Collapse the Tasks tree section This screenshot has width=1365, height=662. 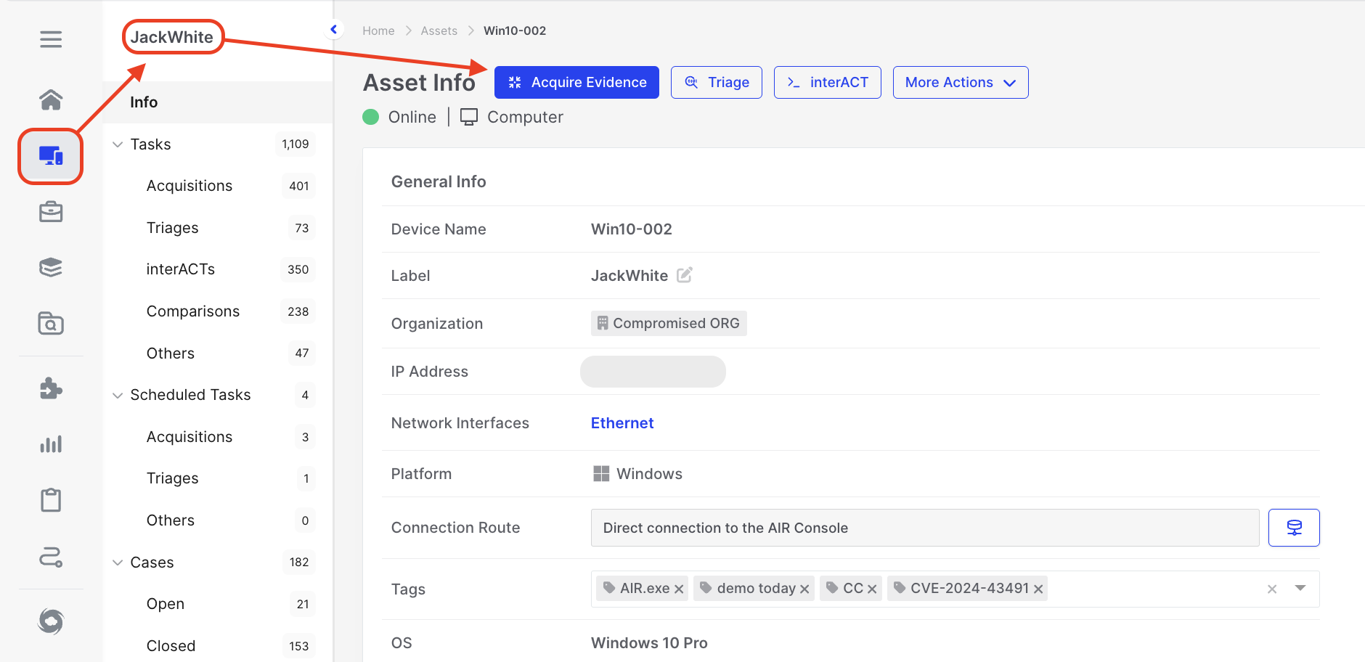118,144
